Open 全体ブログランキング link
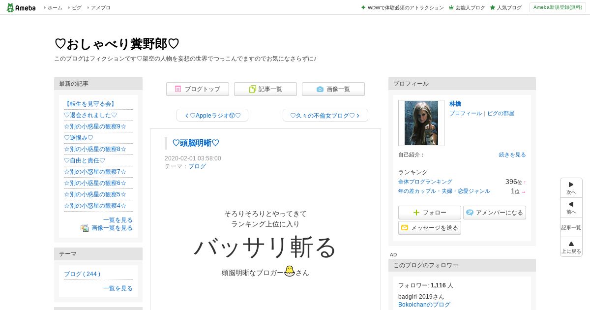590x310 pixels. (x=425, y=182)
